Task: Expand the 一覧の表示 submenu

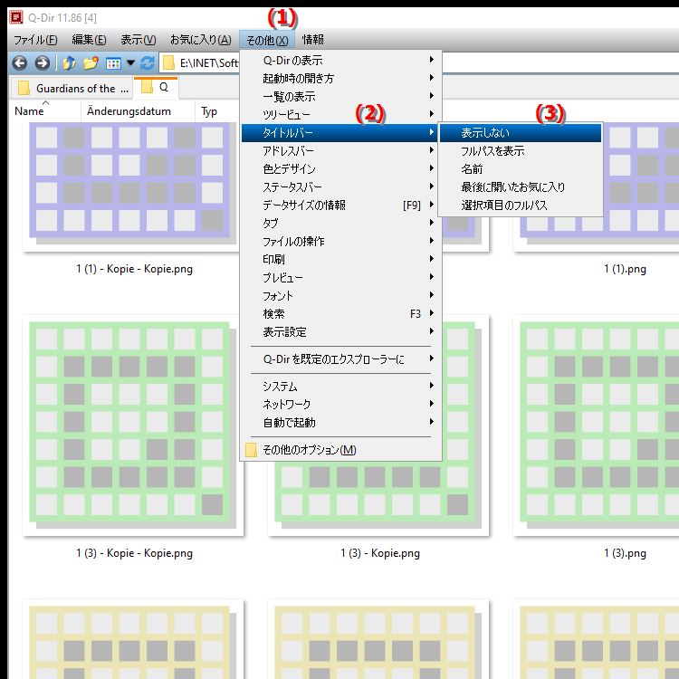Action: tap(340, 97)
